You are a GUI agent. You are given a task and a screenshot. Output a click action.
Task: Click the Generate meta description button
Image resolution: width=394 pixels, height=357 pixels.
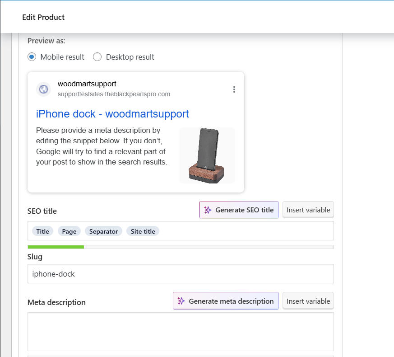pyautogui.click(x=226, y=301)
